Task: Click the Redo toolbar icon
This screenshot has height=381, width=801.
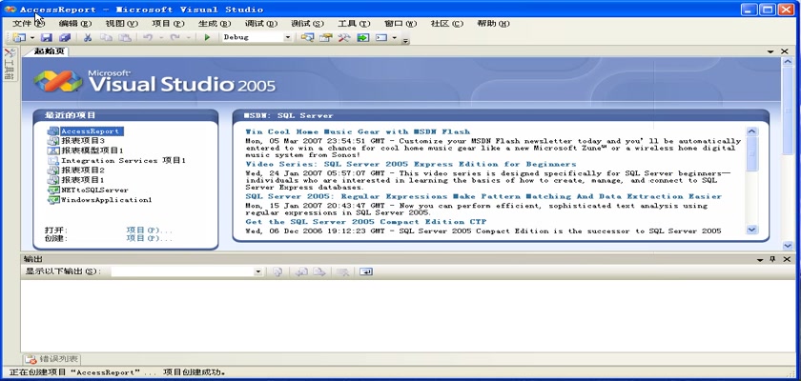Action: coord(175,38)
